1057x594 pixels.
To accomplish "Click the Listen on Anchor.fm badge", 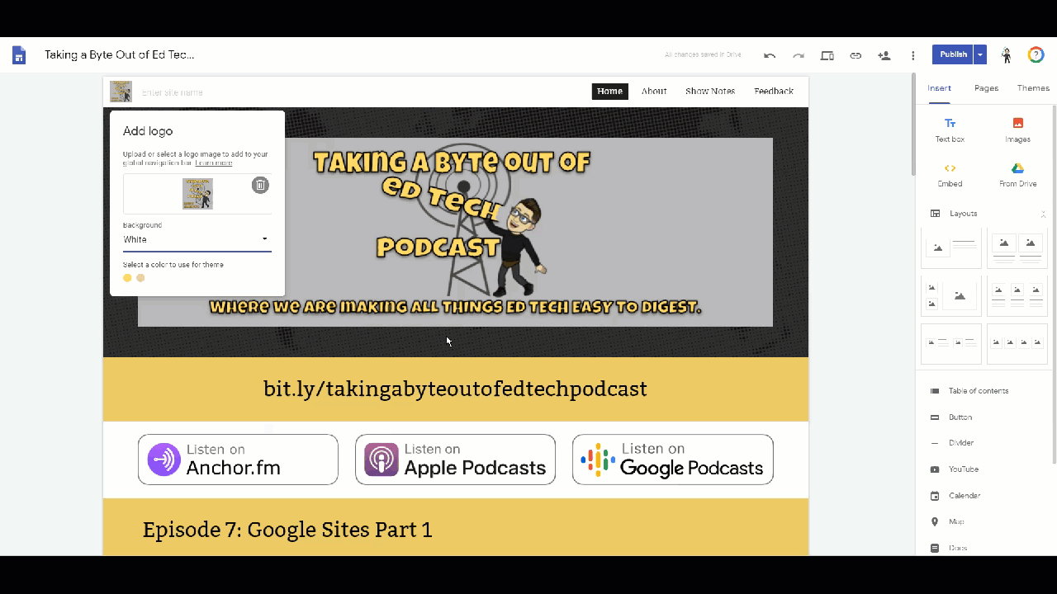I will (x=238, y=460).
